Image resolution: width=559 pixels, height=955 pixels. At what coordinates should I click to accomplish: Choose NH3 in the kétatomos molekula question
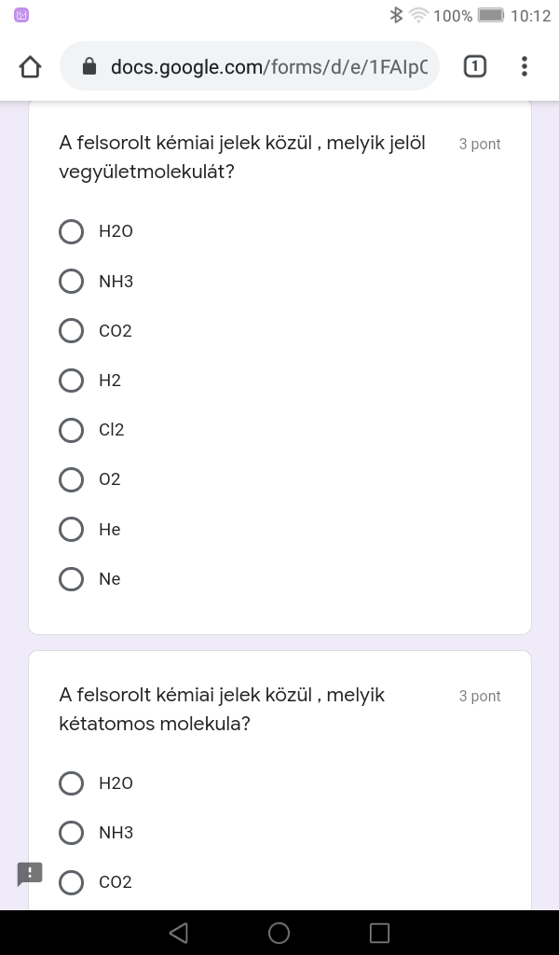pos(72,832)
